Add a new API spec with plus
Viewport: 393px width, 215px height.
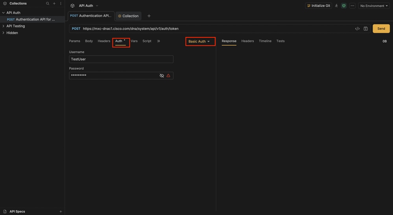click(x=61, y=211)
